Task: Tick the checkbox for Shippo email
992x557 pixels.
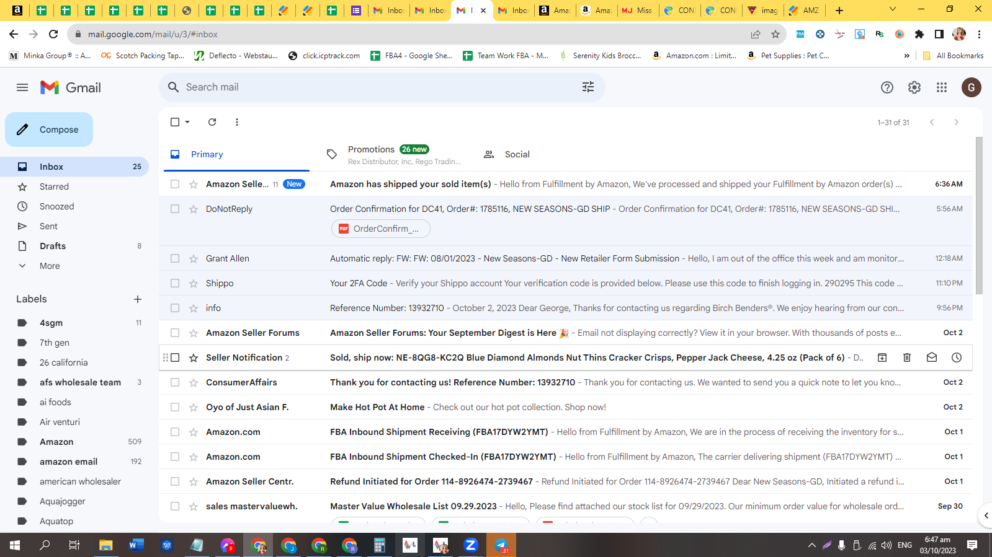Action: pos(175,283)
